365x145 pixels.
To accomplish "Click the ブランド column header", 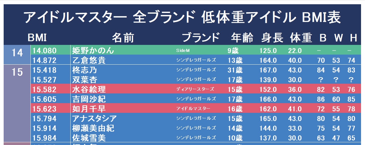I will pyautogui.click(x=201, y=38).
